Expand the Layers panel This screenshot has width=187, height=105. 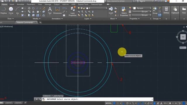[88, 19]
